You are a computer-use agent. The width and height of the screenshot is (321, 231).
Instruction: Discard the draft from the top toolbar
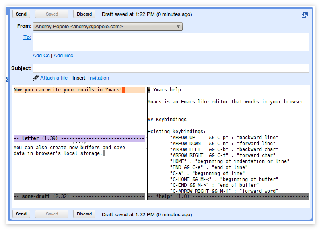pos(84,14)
